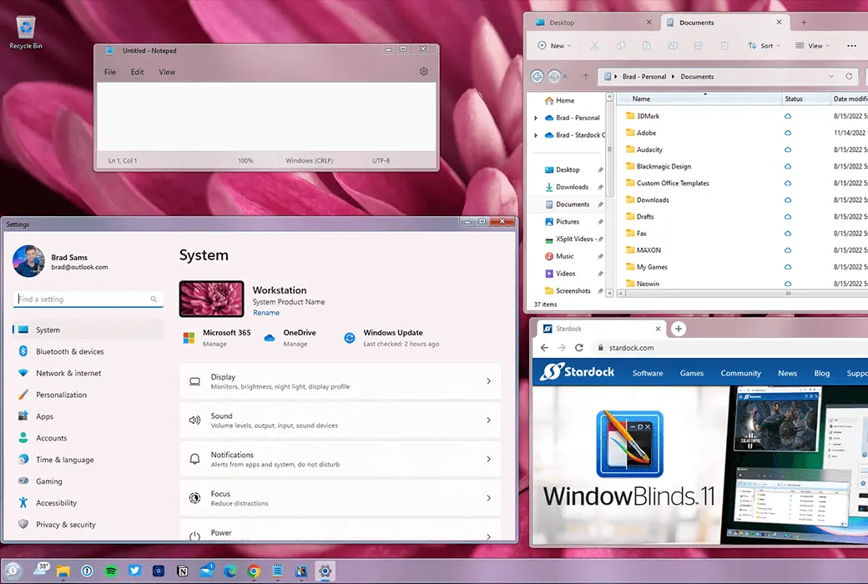Click Workstation wallpaper thumbnail in Settings

click(x=211, y=299)
